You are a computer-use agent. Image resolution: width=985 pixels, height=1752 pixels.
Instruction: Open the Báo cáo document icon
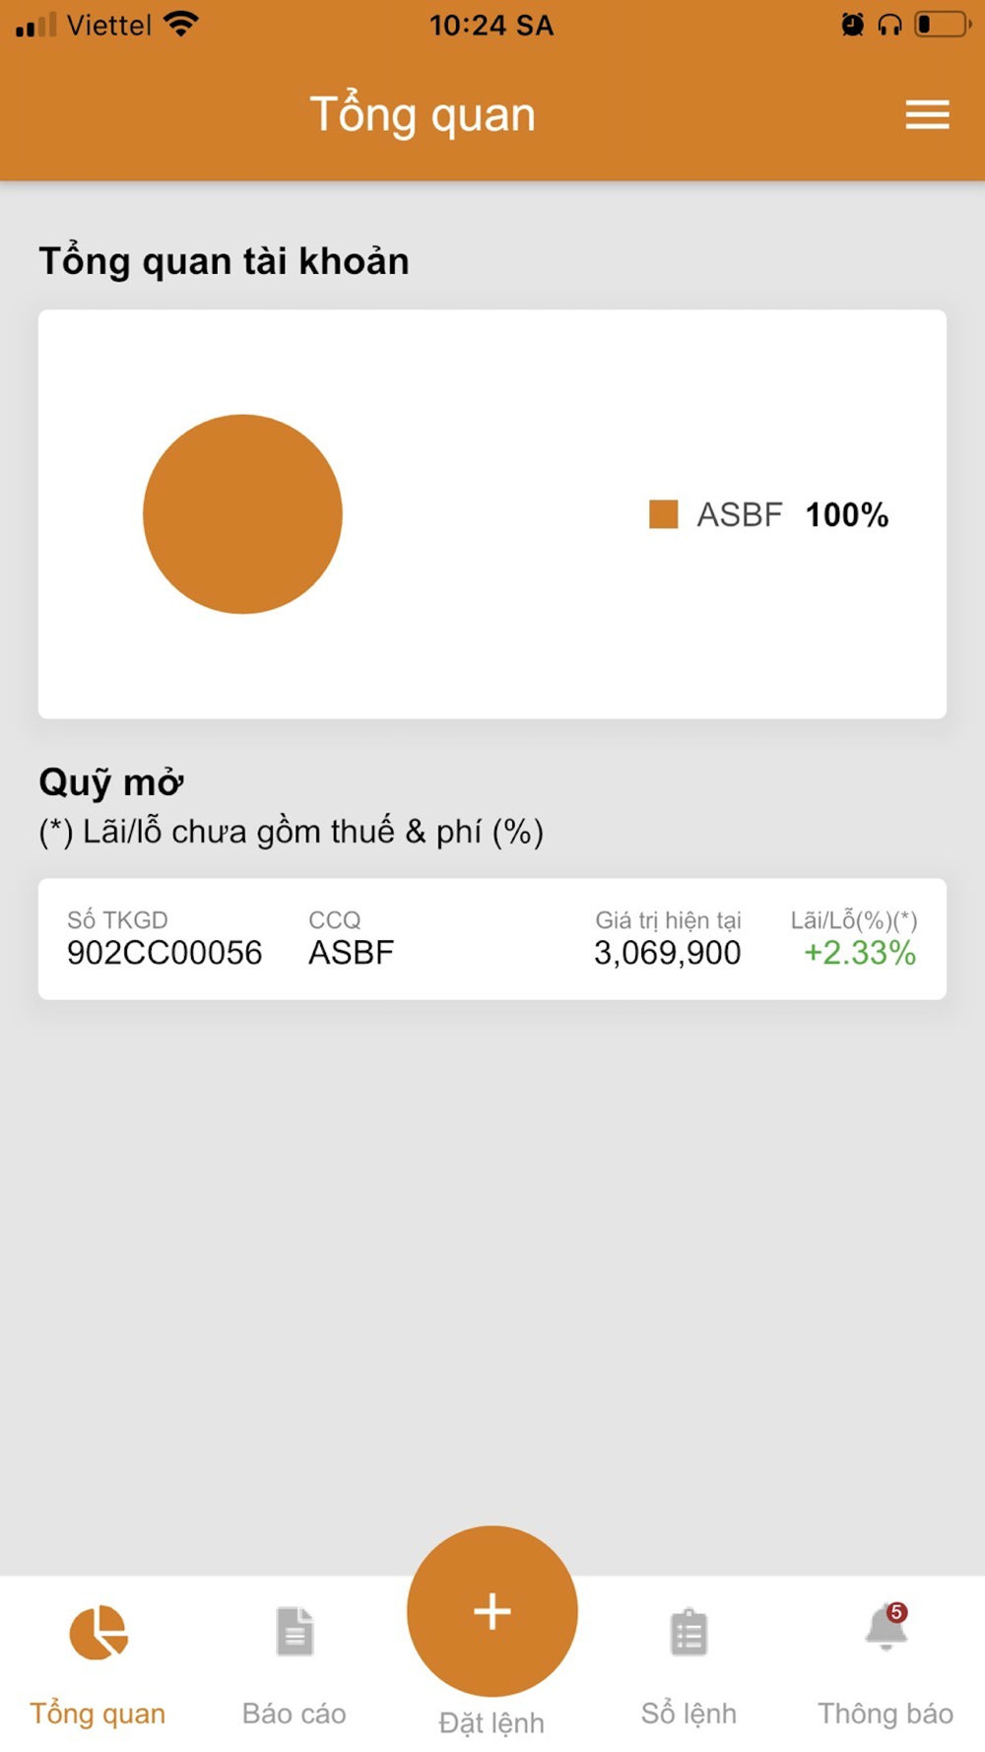295,1631
